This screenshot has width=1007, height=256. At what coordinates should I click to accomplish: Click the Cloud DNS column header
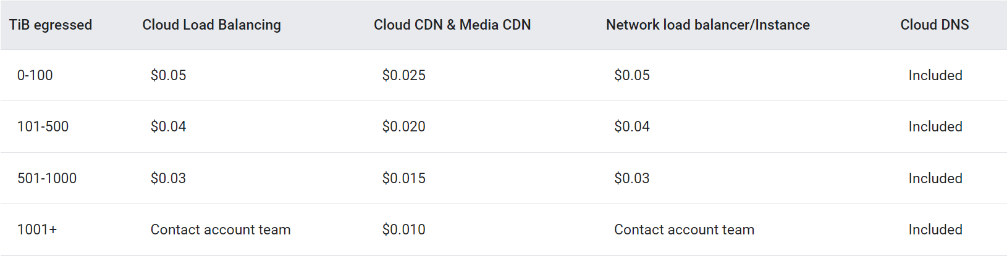pos(934,25)
